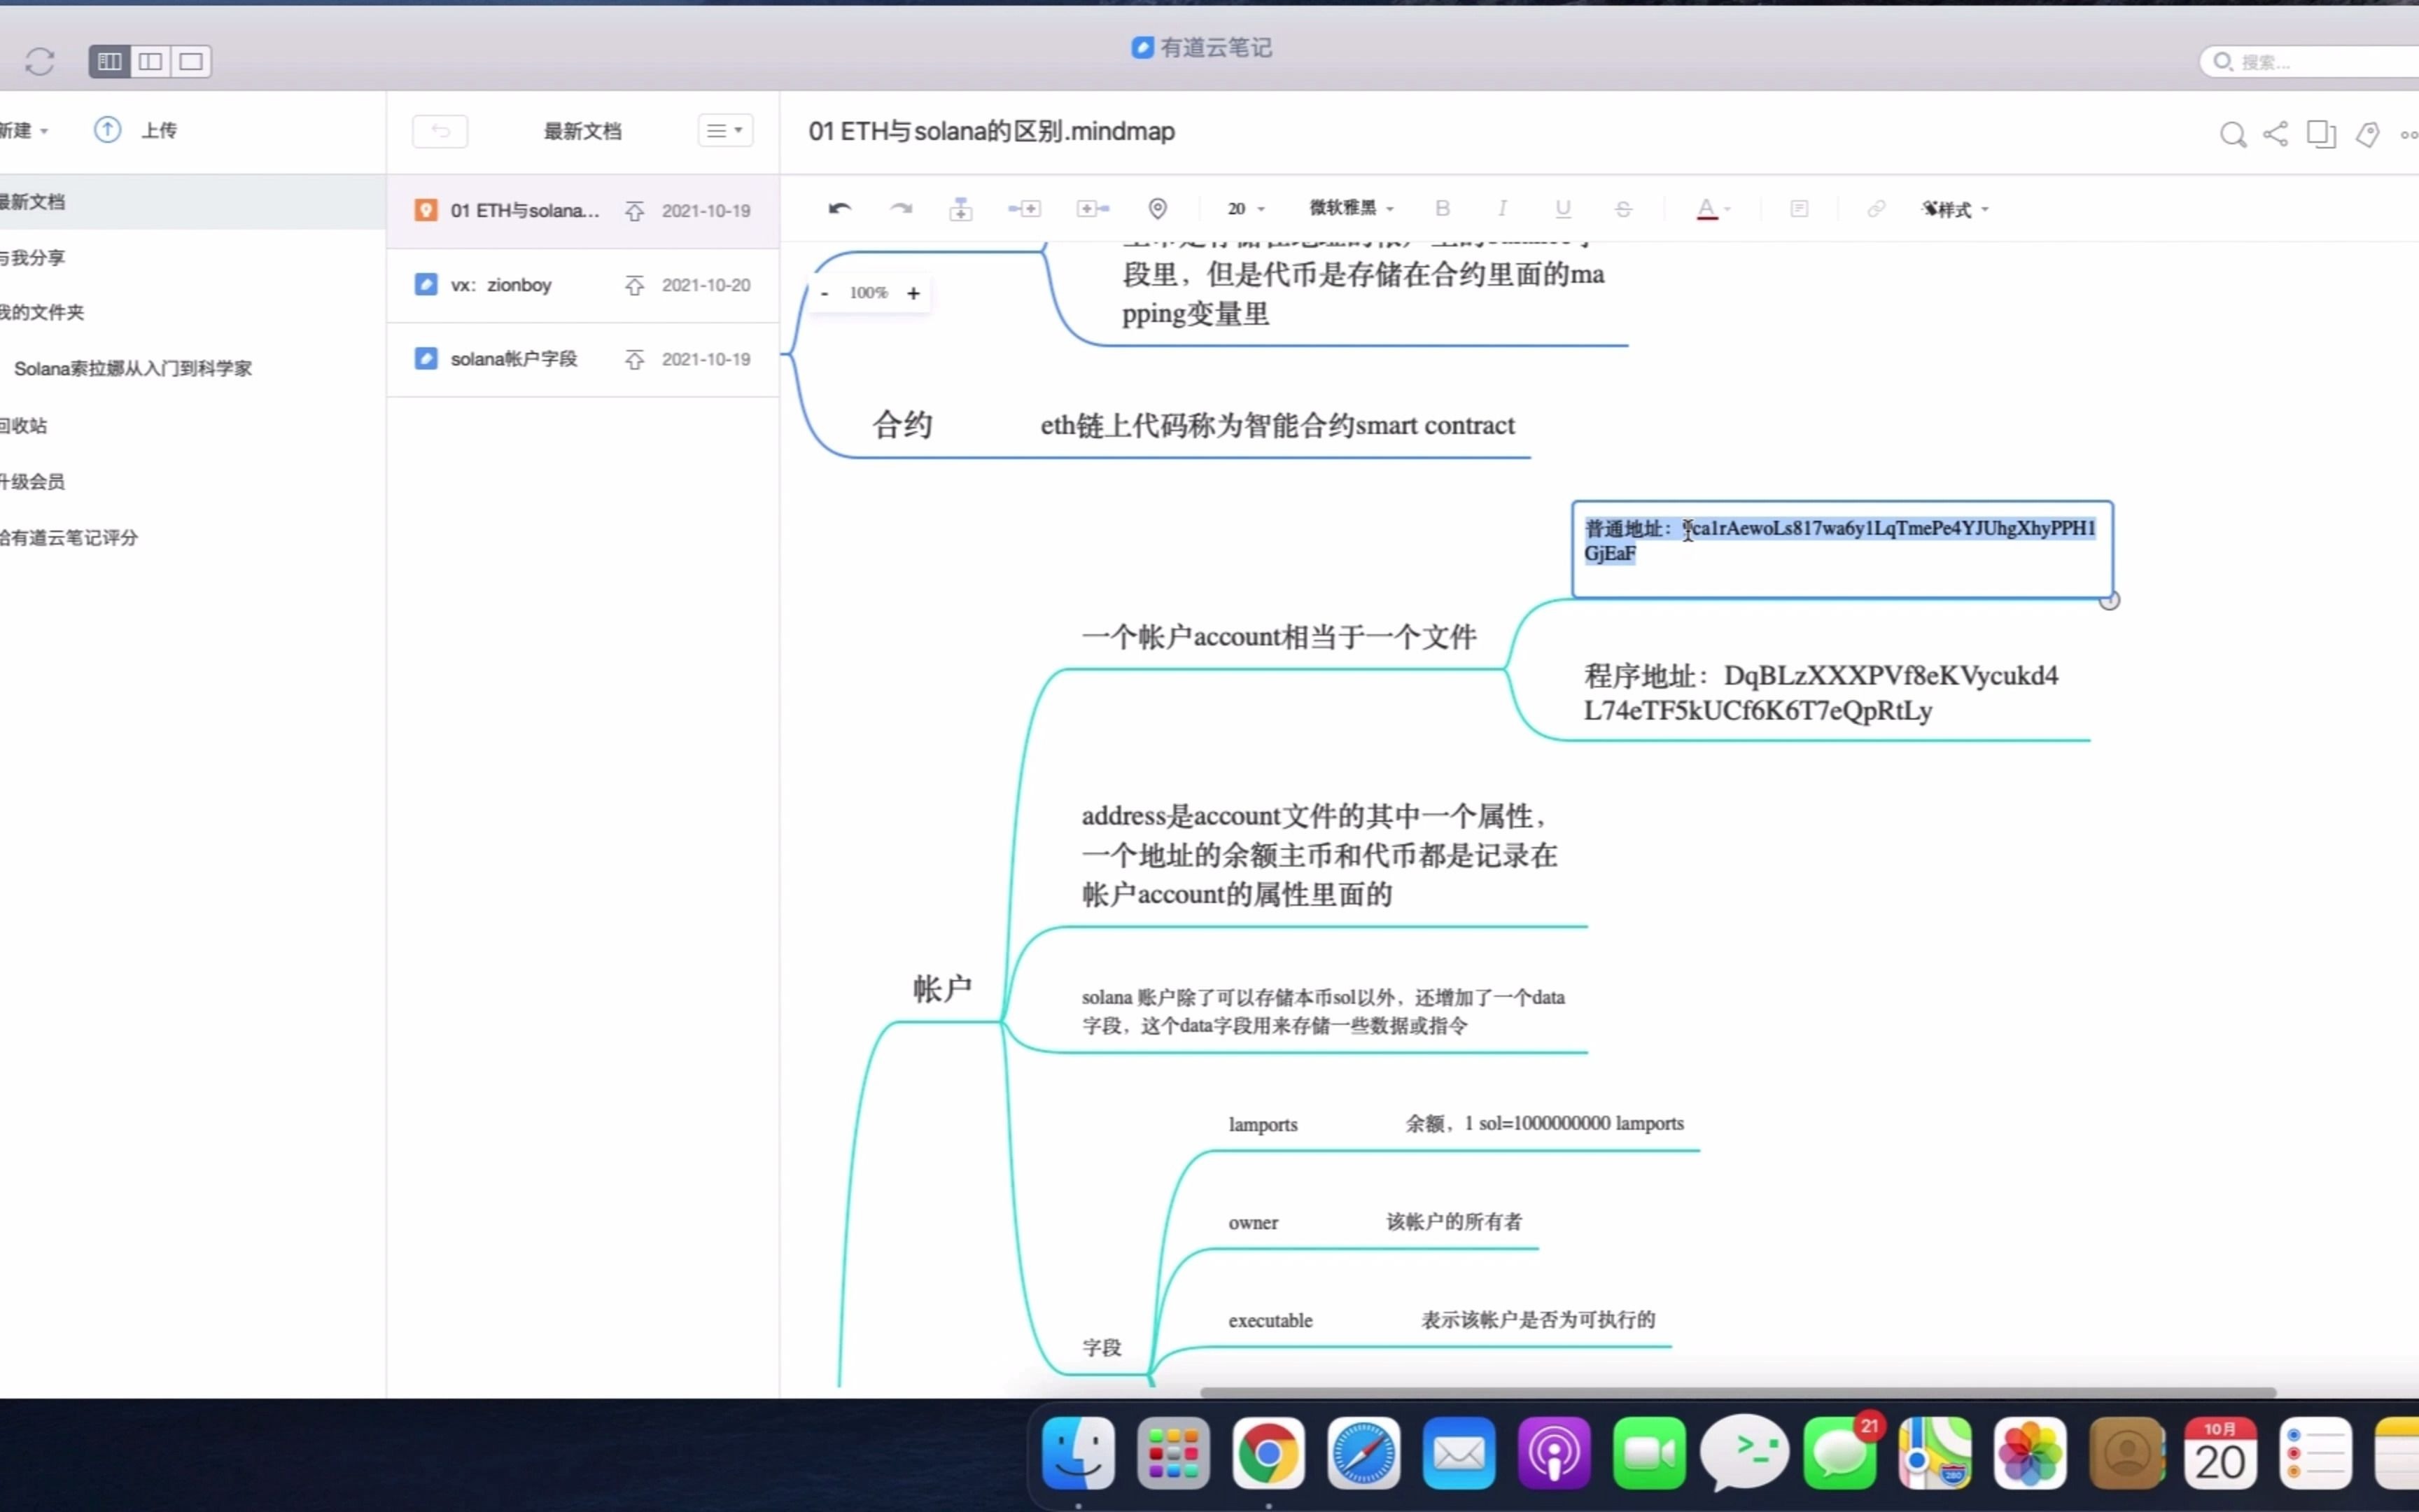The width and height of the screenshot is (2419, 1512).
Task: Open the 新建 dropdown
Action: click(24, 130)
